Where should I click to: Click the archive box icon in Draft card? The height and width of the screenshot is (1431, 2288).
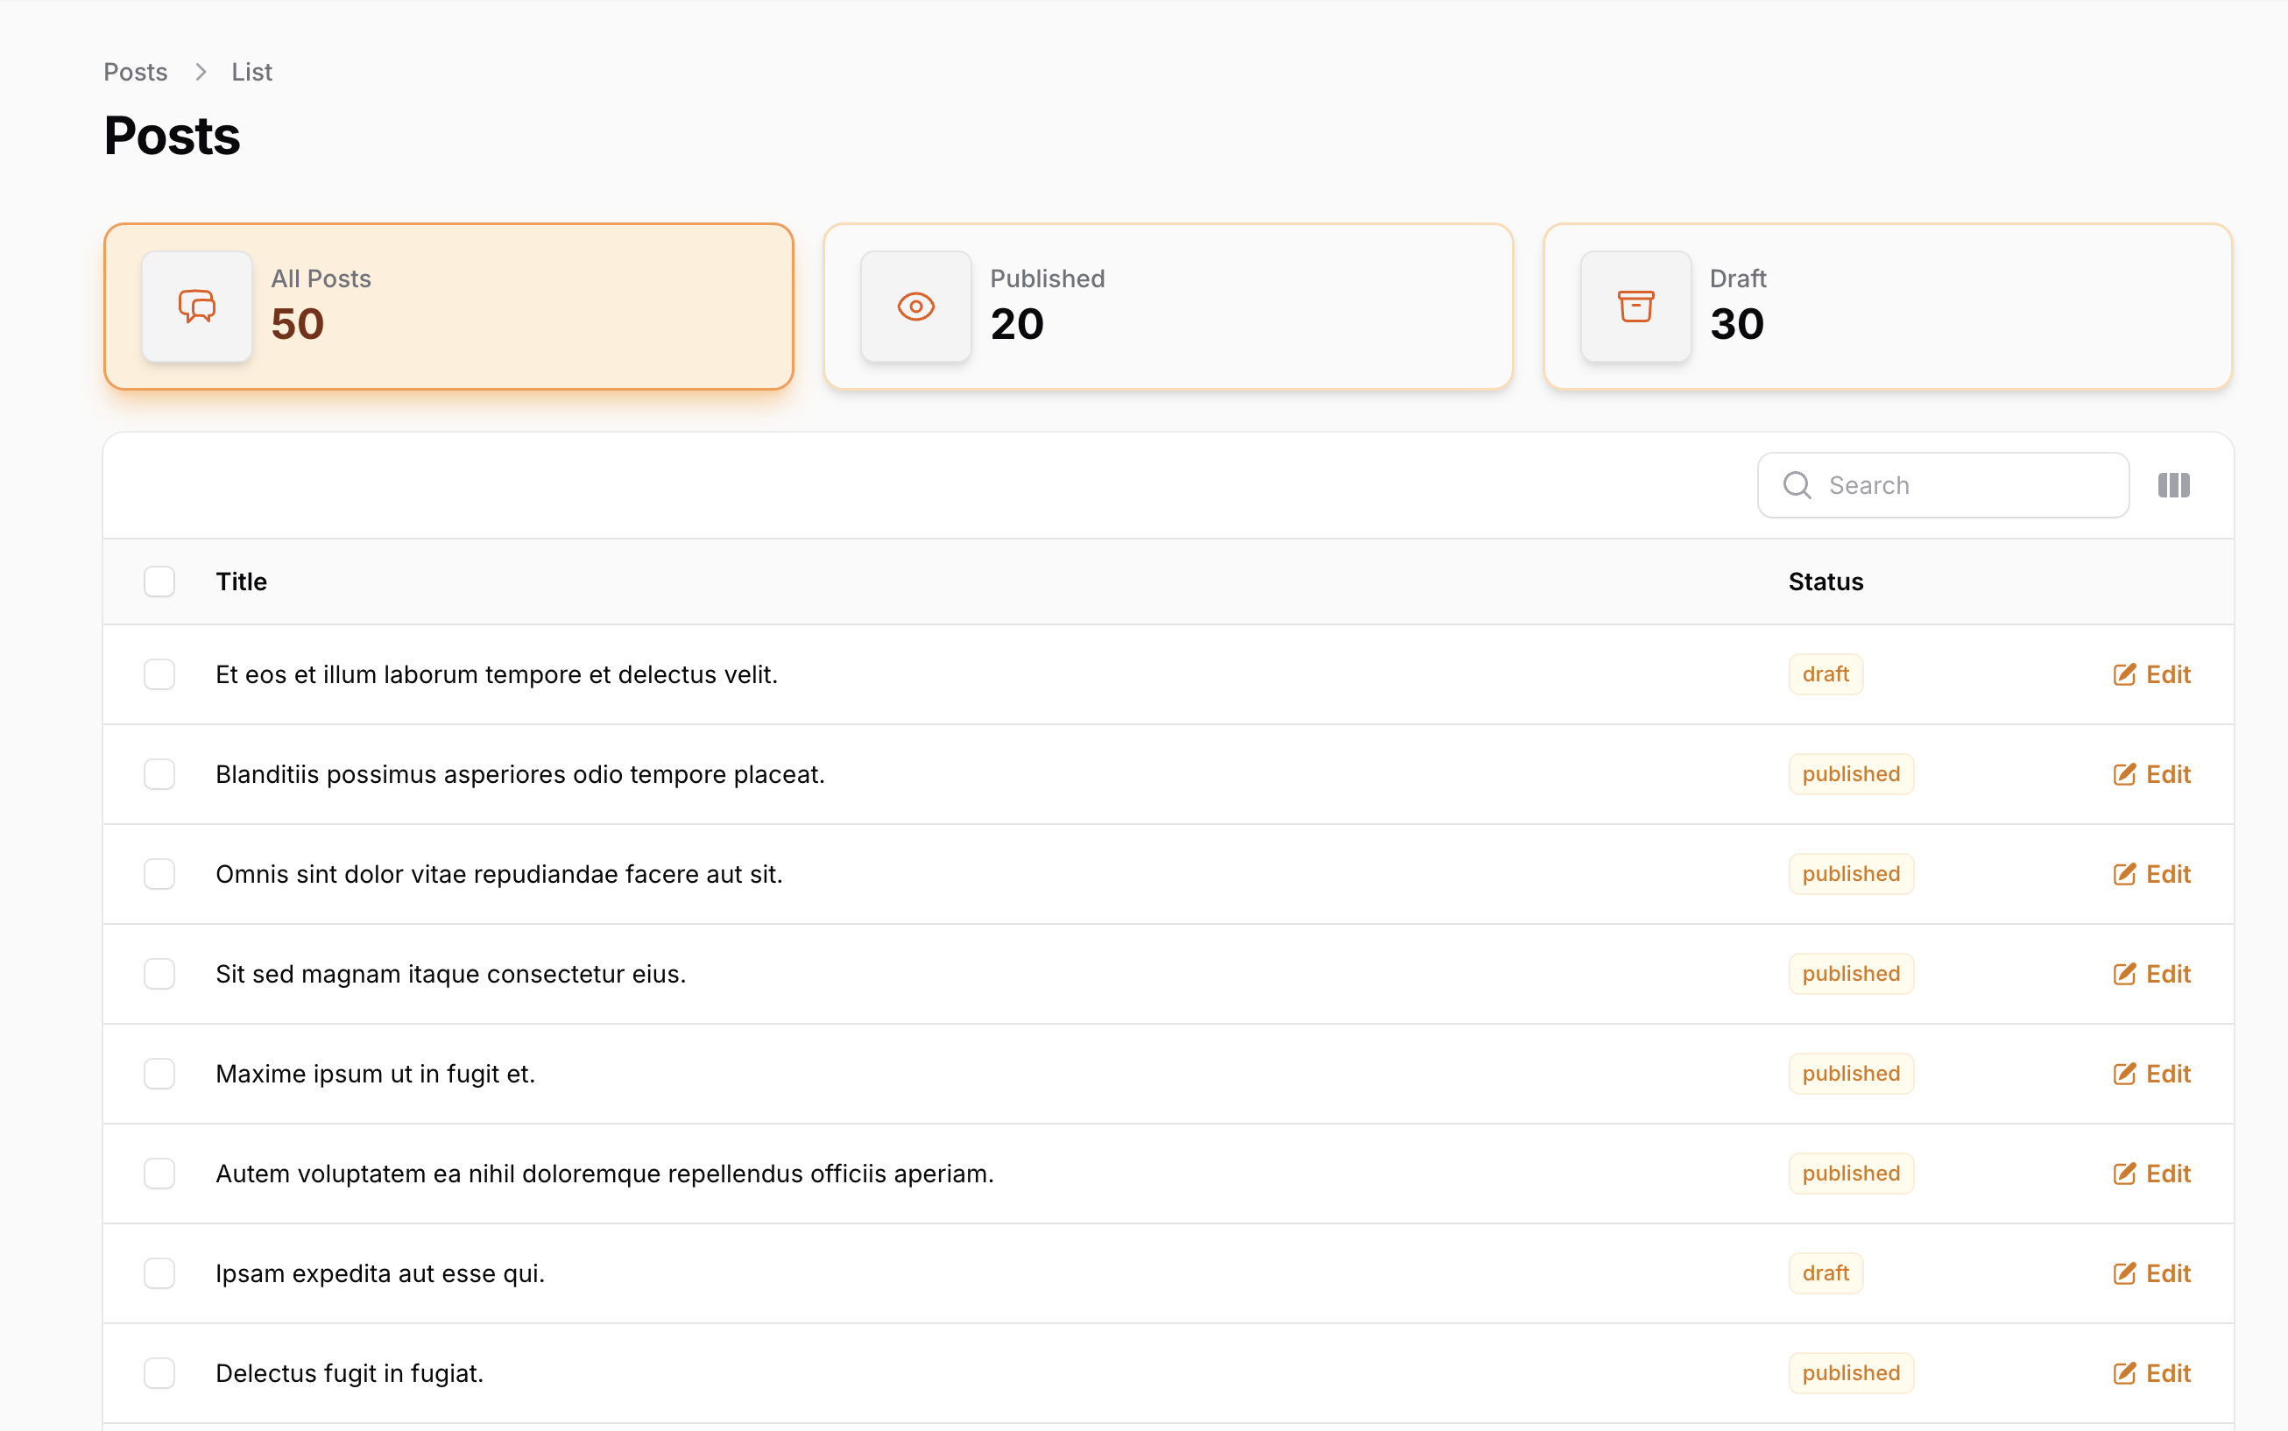coord(1635,307)
